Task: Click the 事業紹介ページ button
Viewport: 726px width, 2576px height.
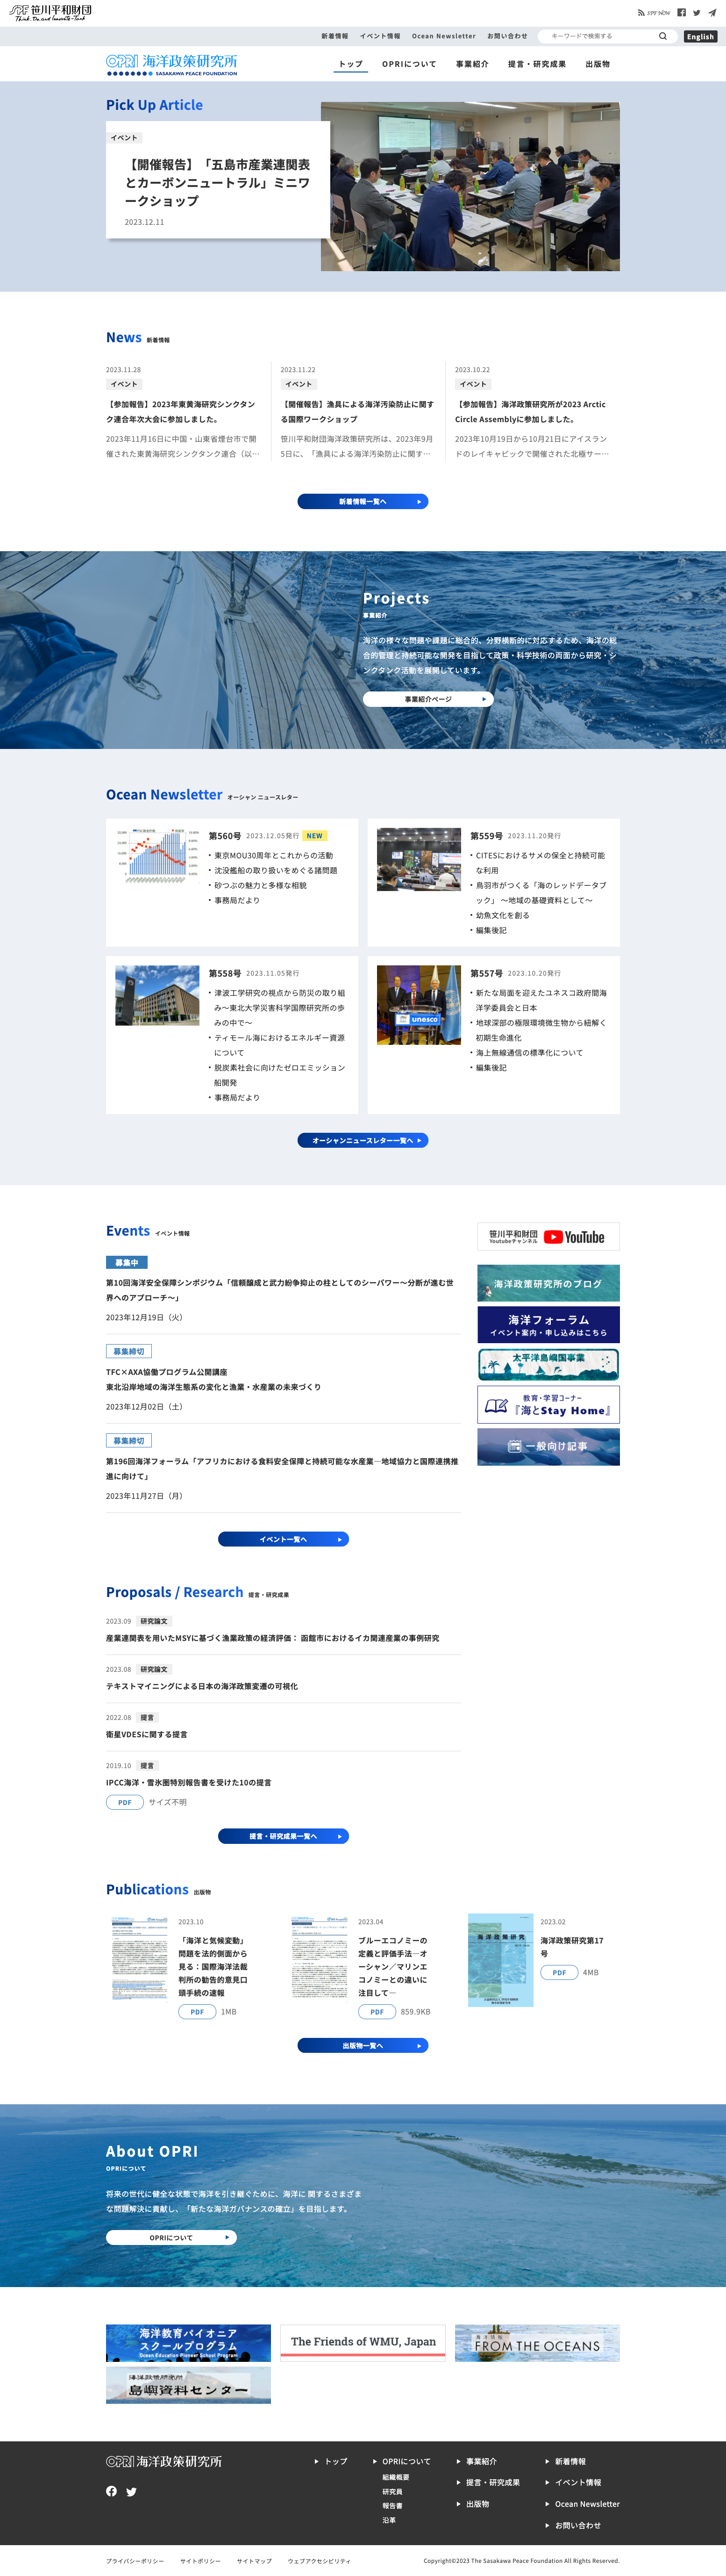Action: 427,699
